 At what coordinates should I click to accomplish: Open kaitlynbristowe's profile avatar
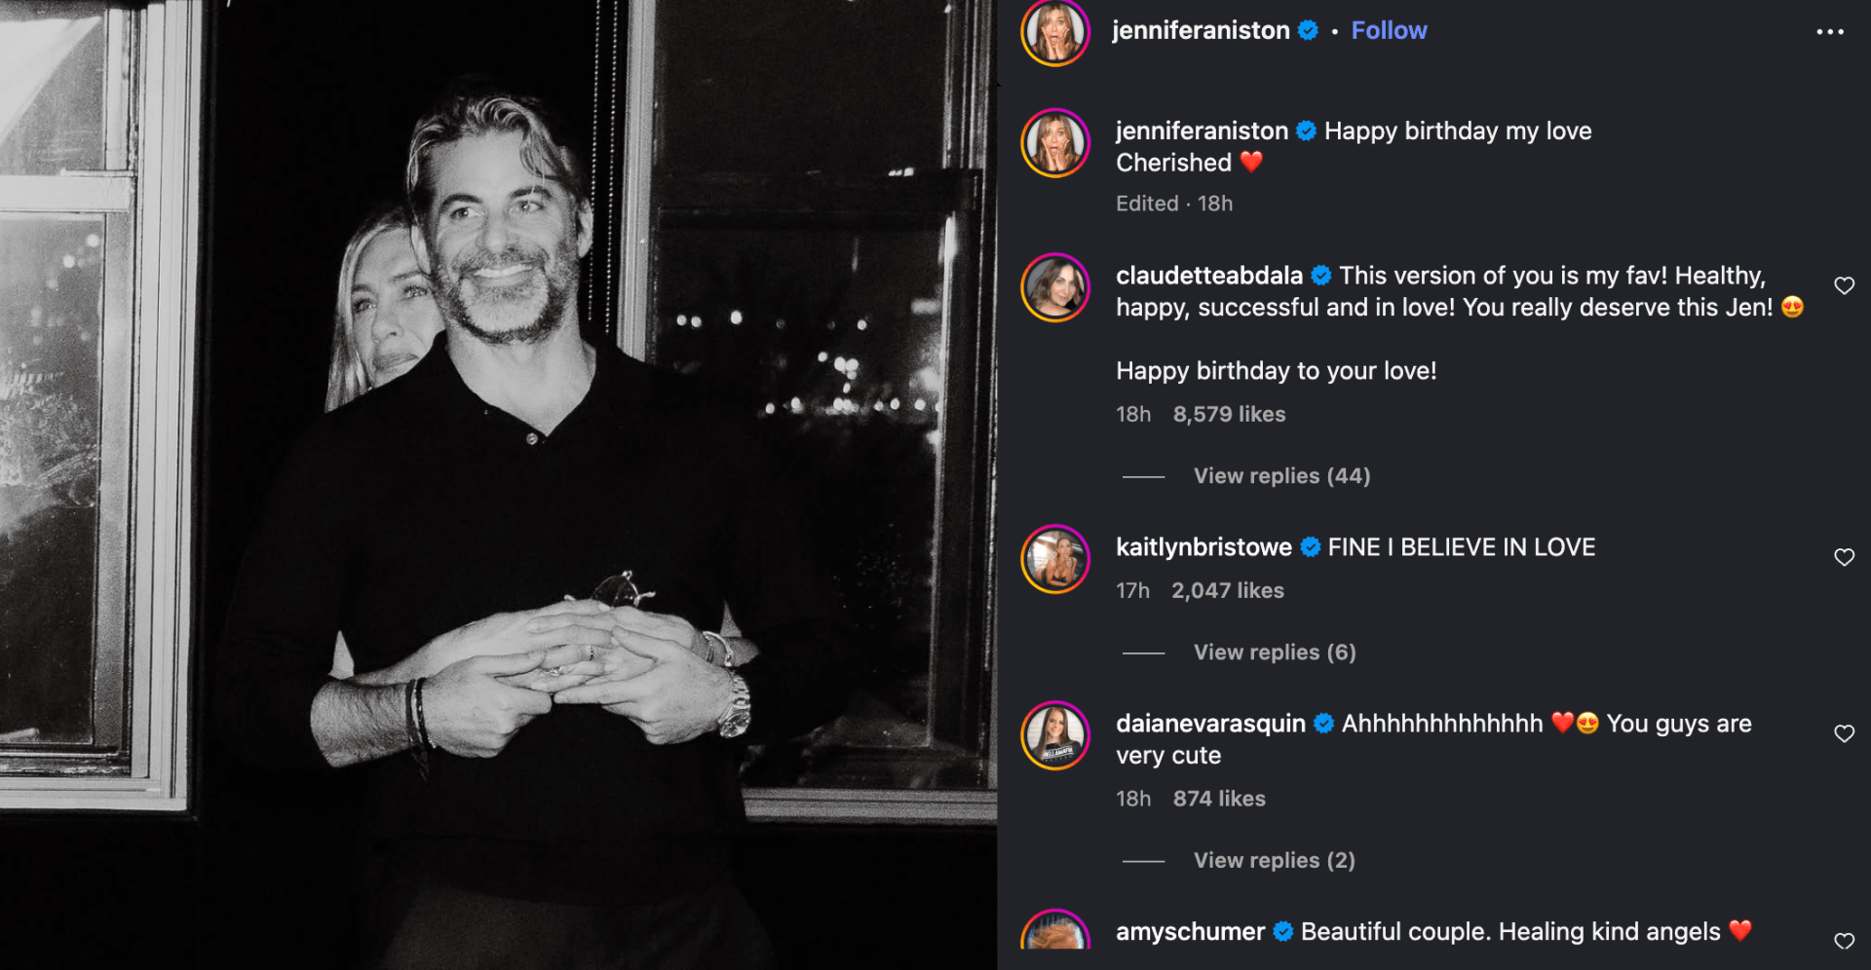coord(1055,559)
